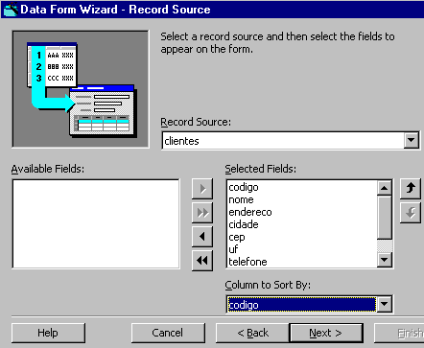Click the < Back button
The image size is (424, 348).
pos(252,333)
